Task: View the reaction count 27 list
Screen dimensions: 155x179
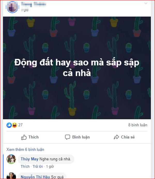Action: click(x=20, y=125)
